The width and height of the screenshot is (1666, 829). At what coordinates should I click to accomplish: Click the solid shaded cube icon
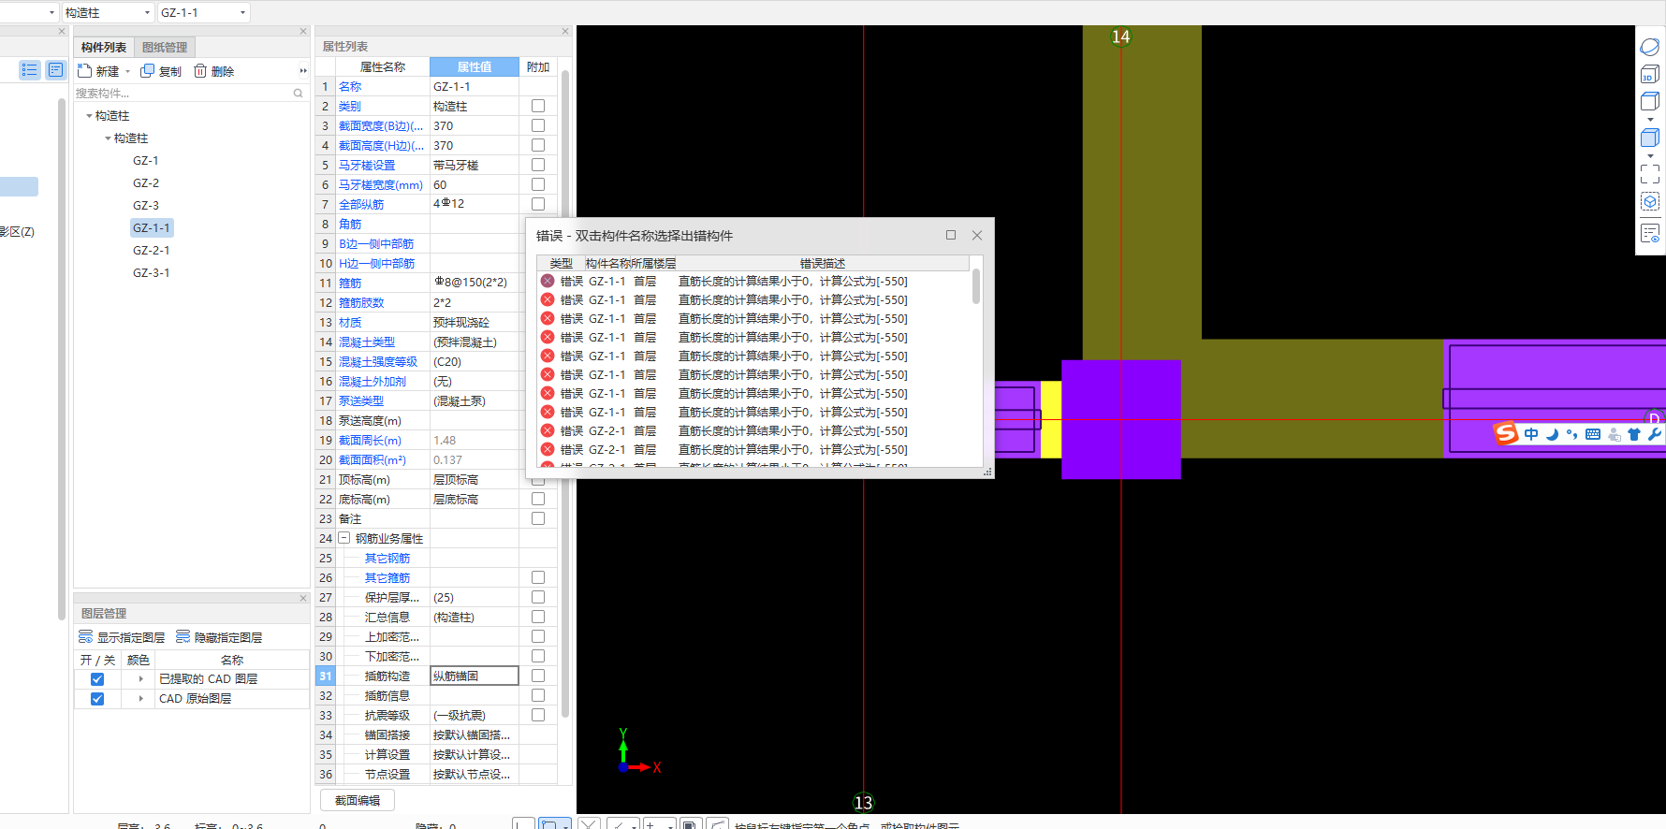pyautogui.click(x=1650, y=138)
